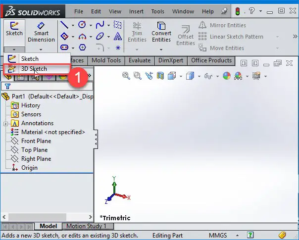Select the Line sketch tool
Image resolution: width=299 pixels, height=240 pixels.
point(64,25)
